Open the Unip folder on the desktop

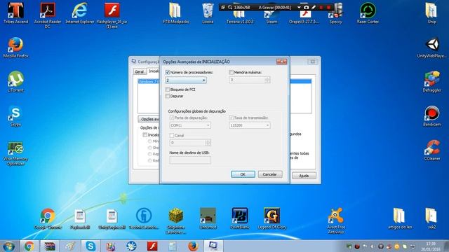tap(431, 13)
